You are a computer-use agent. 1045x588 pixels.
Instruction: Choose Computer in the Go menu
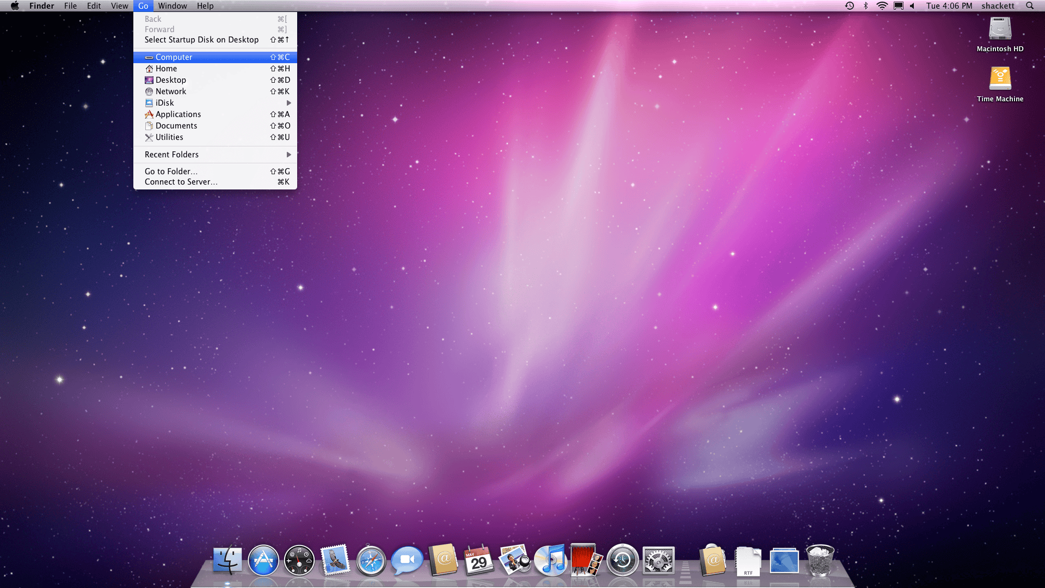(x=215, y=57)
